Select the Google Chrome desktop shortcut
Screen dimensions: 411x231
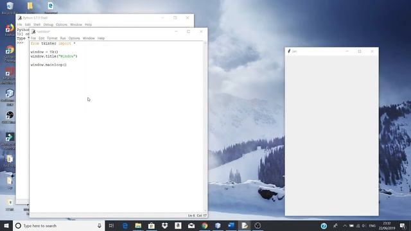point(10,53)
